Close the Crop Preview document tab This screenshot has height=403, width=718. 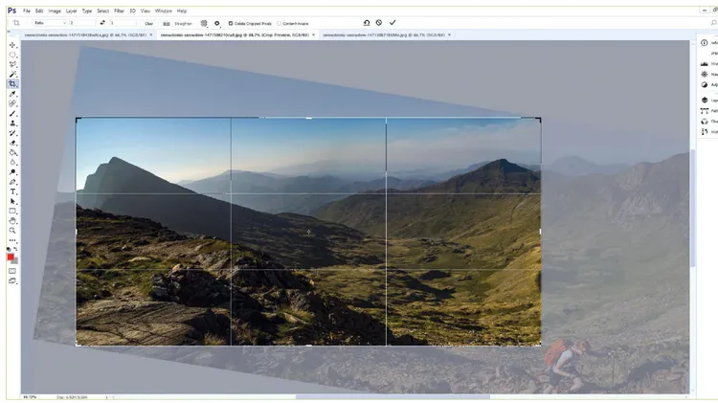(x=314, y=34)
